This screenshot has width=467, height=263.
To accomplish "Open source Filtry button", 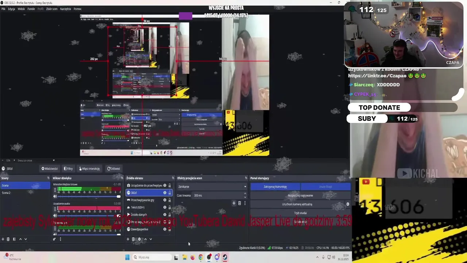I will 68,169.
